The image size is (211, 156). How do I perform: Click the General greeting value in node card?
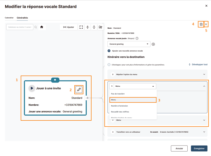coord(72,112)
